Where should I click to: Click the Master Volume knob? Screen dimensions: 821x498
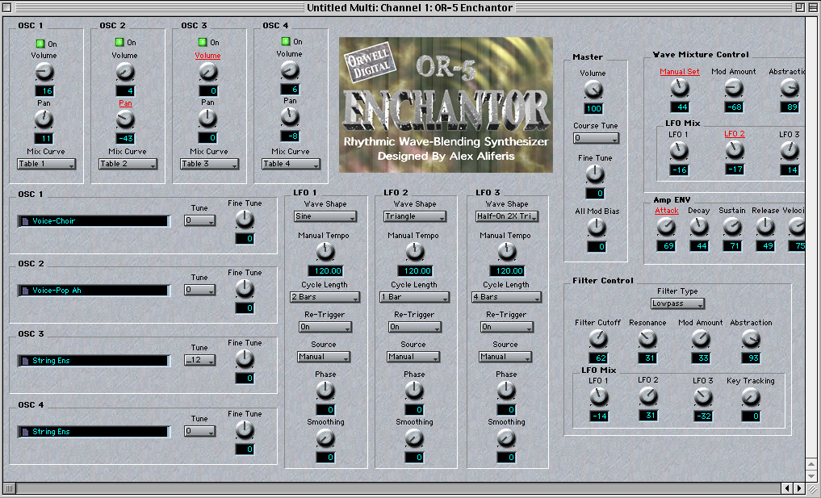click(593, 90)
